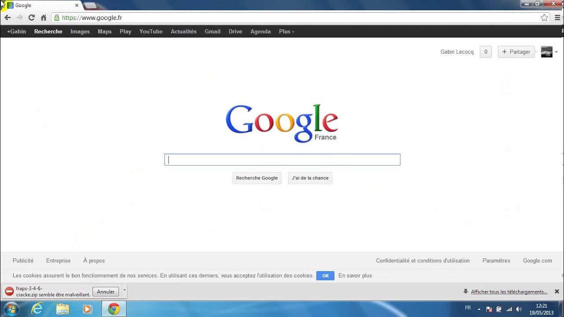Open the Chrome menu icon
Image resolution: width=564 pixels, height=317 pixels.
[557, 18]
